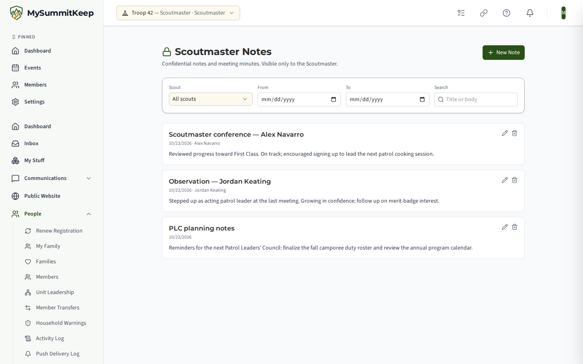Open Families under People
The image size is (583, 364).
59,262
